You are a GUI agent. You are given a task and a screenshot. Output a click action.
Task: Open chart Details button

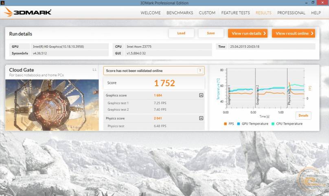[x=303, y=116]
